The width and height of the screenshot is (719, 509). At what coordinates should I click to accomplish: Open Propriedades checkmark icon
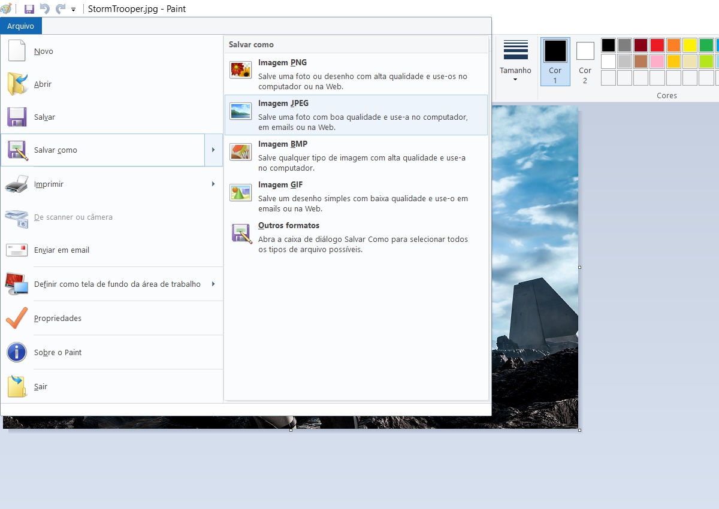click(17, 318)
